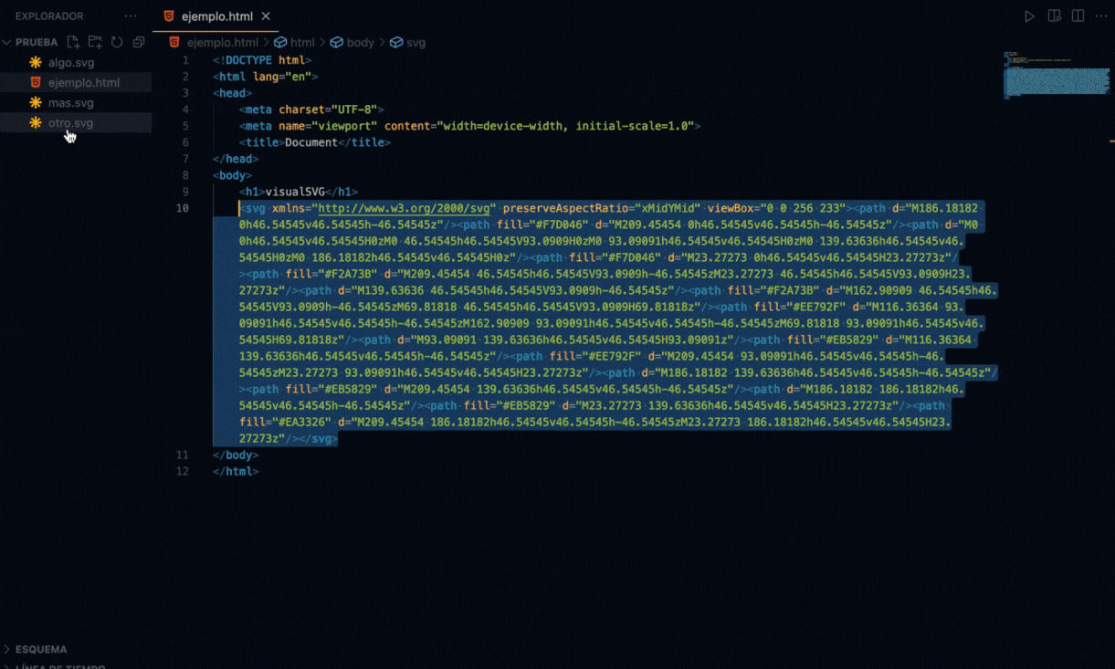The width and height of the screenshot is (1115, 669).
Task: Click the html lang="en" tag
Action: [x=266, y=77]
